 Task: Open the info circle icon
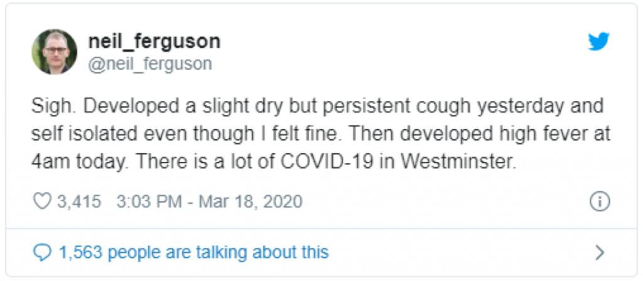(x=600, y=202)
